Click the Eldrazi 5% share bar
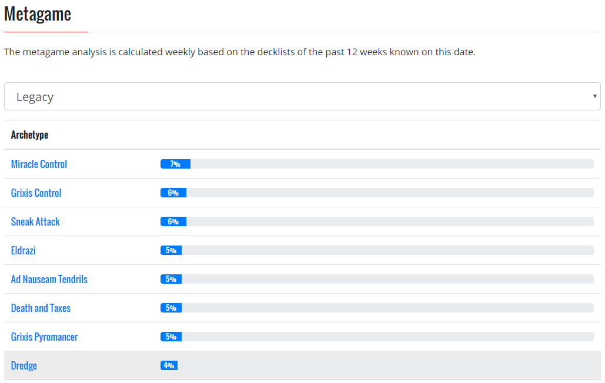The width and height of the screenshot is (605, 383). pos(171,250)
